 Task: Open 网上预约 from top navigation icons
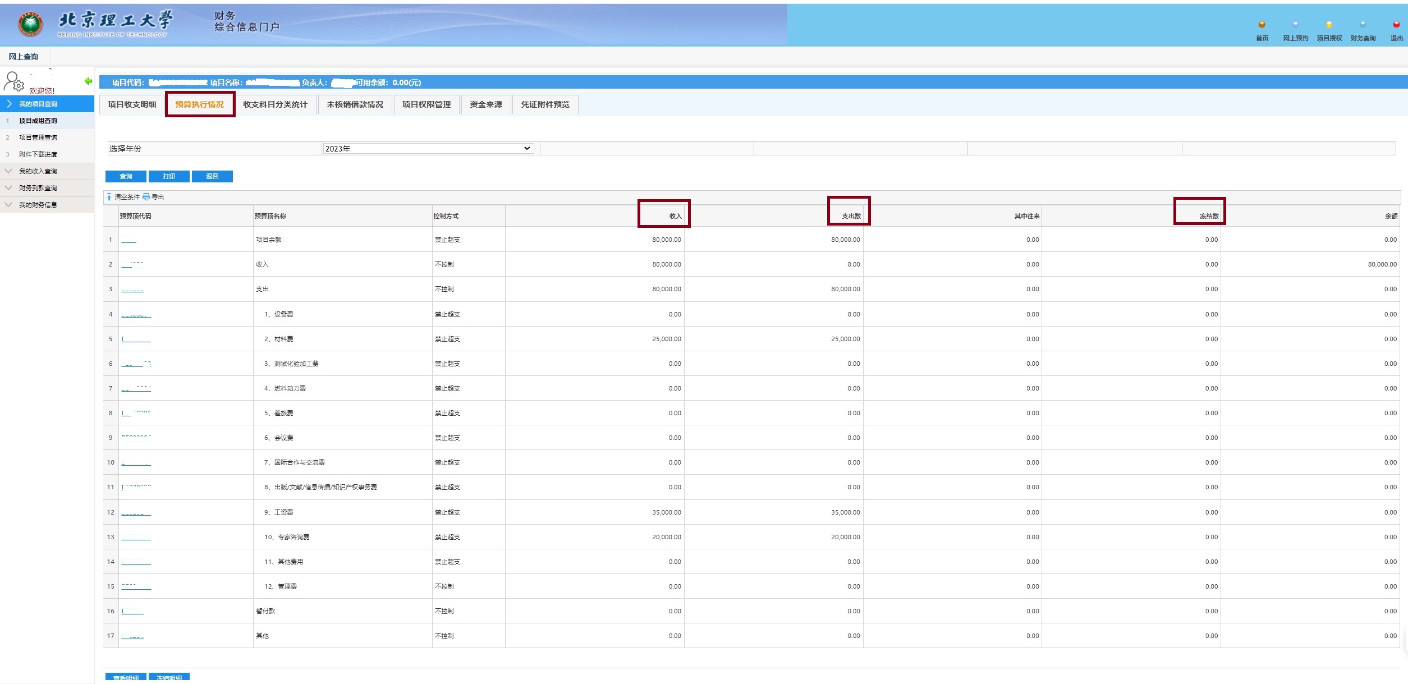pyautogui.click(x=1295, y=25)
